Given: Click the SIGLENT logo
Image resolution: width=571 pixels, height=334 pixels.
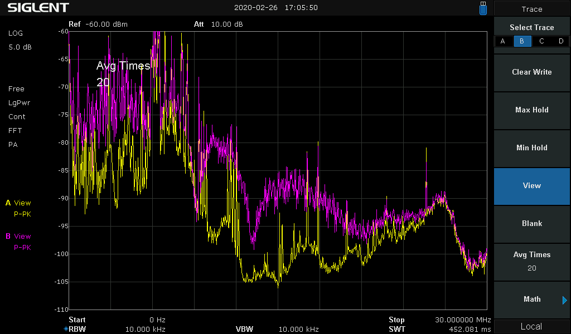Looking at the screenshot, I should pyautogui.click(x=38, y=8).
